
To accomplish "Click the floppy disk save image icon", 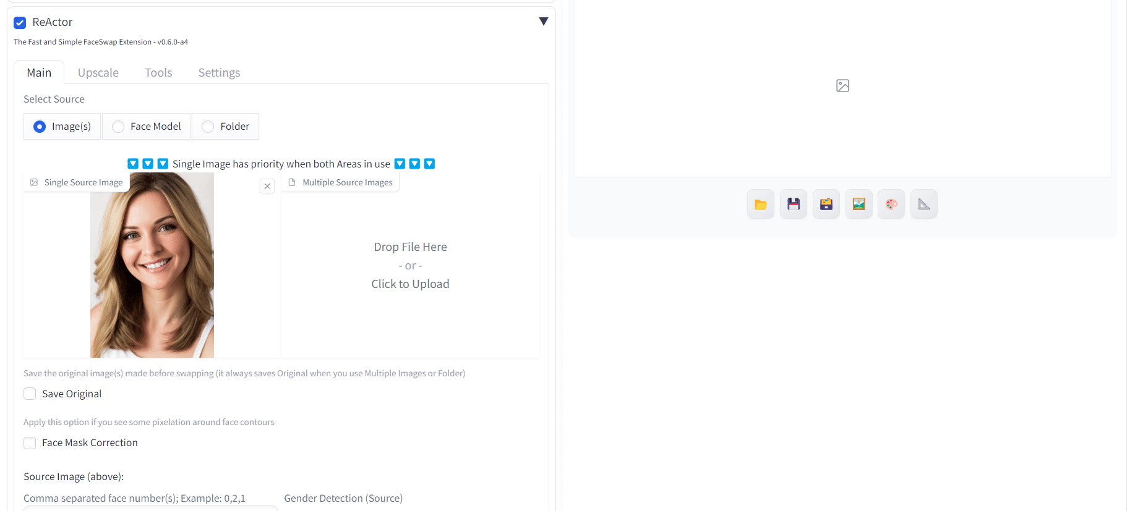I will coord(793,205).
